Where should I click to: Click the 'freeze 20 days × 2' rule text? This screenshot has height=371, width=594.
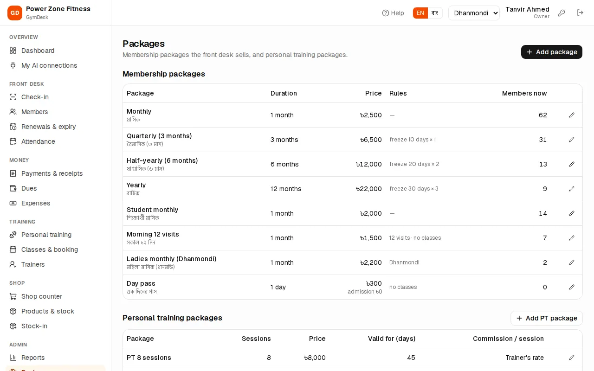pos(414,164)
